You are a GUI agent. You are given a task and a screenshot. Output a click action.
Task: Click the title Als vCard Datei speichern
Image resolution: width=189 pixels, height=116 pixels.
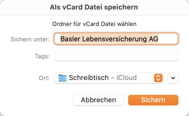(x=94, y=7)
